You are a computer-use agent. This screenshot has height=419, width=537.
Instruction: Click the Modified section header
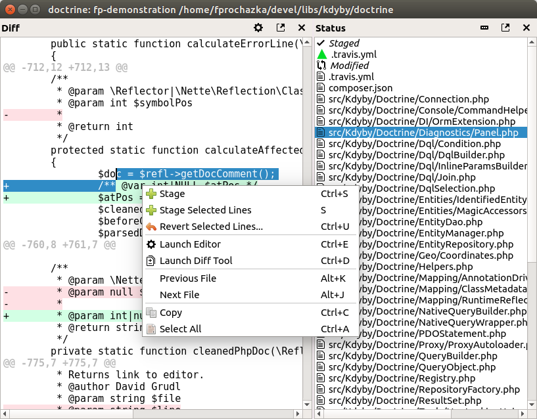[x=349, y=66]
